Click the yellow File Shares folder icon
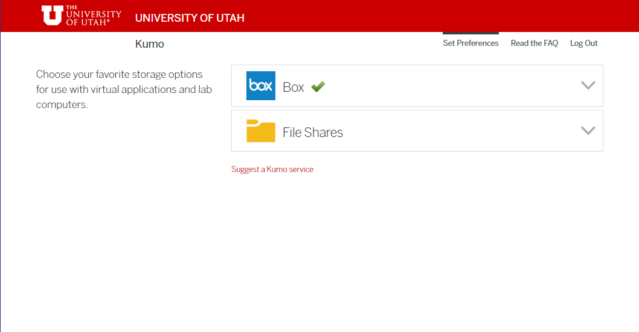This screenshot has width=639, height=332. pyautogui.click(x=261, y=131)
